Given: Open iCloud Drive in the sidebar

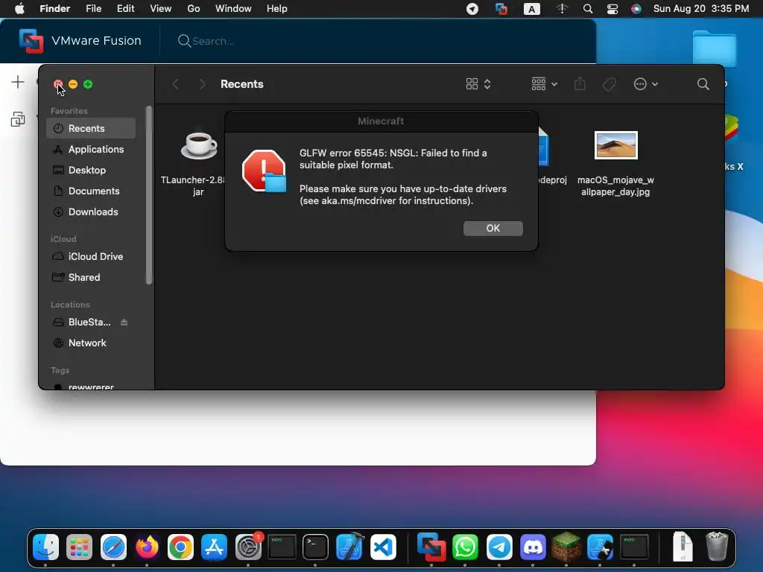Looking at the screenshot, I should coord(90,256).
